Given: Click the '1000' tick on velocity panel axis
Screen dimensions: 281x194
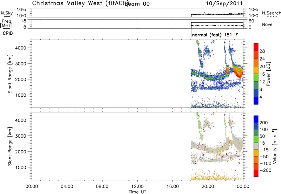Looking at the screenshot, I should 21,167.
